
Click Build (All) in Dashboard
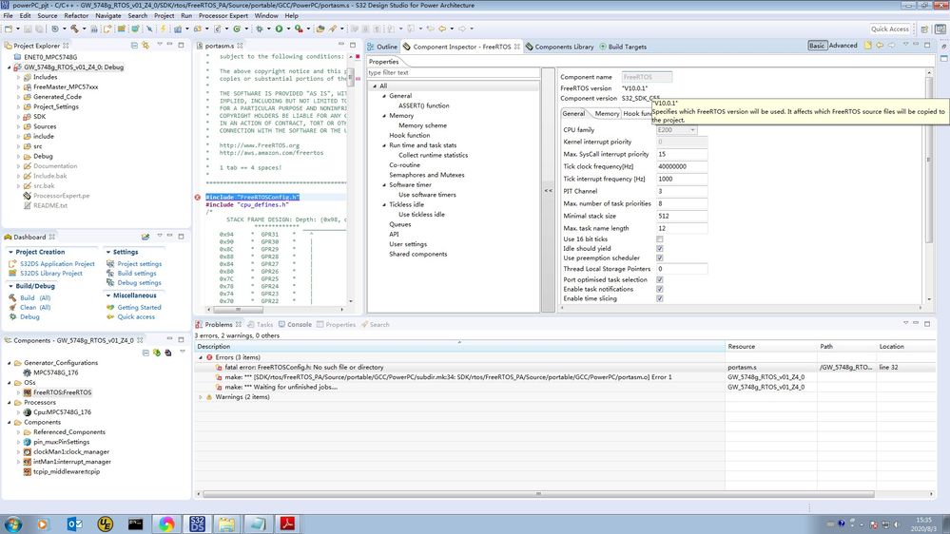[x=35, y=297]
